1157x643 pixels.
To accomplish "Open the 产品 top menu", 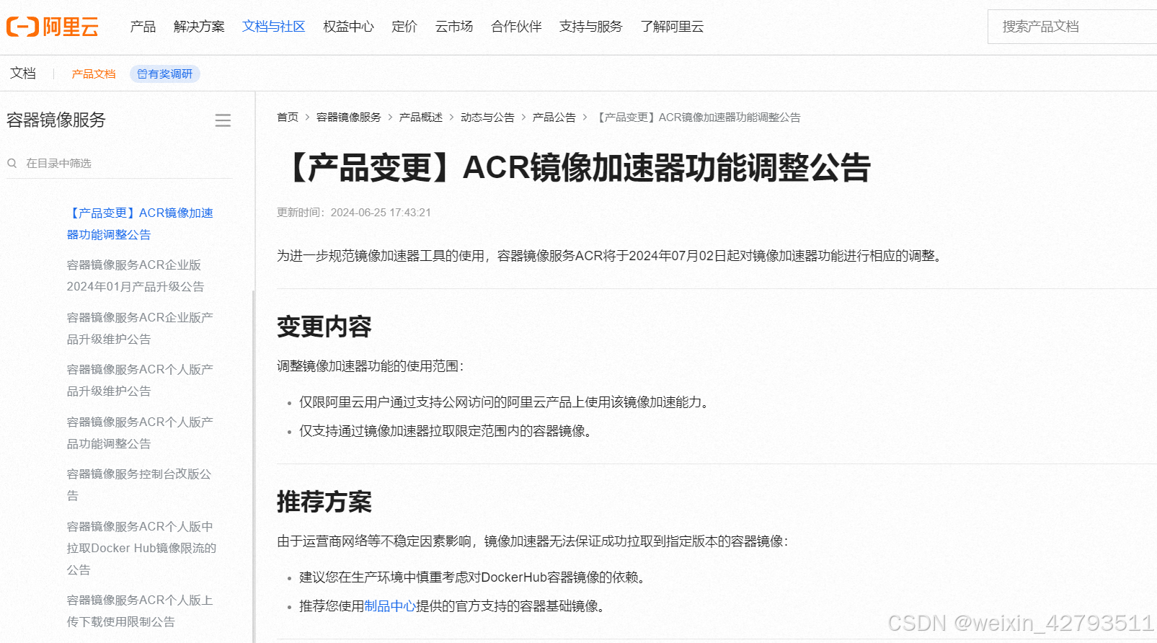I will coord(143,27).
